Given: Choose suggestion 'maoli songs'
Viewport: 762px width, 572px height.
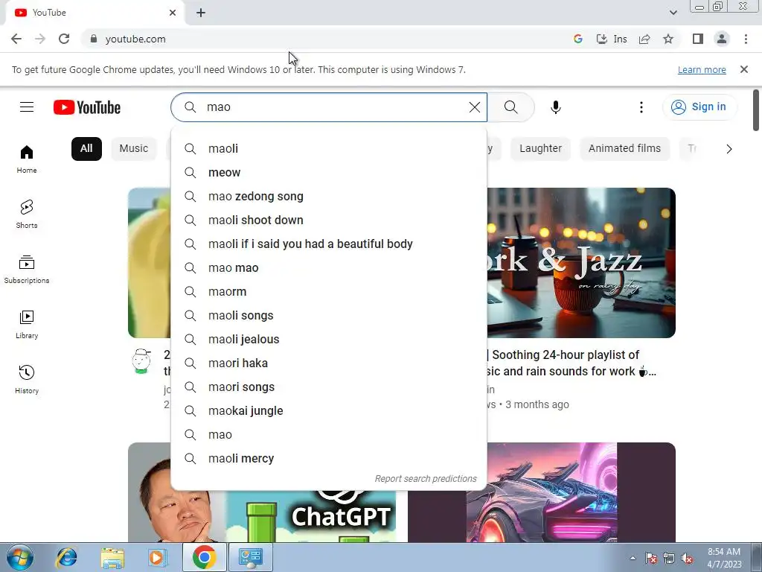Looking at the screenshot, I should [x=328, y=315].
